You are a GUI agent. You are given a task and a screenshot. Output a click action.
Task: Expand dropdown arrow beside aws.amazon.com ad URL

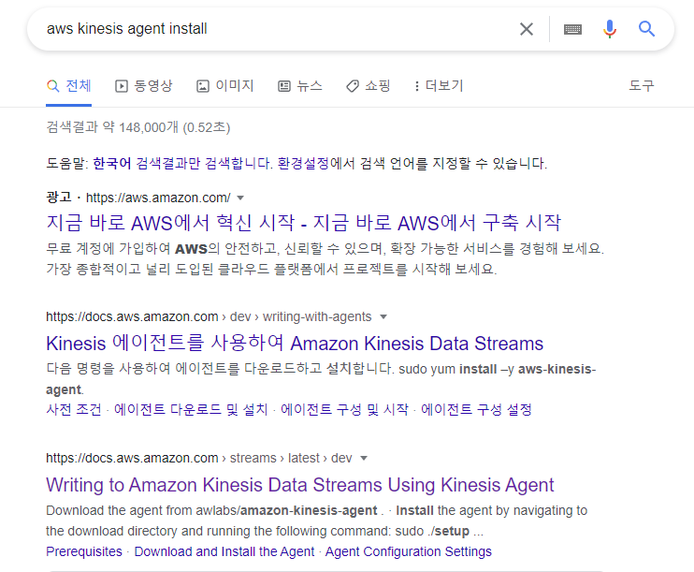[x=240, y=198]
